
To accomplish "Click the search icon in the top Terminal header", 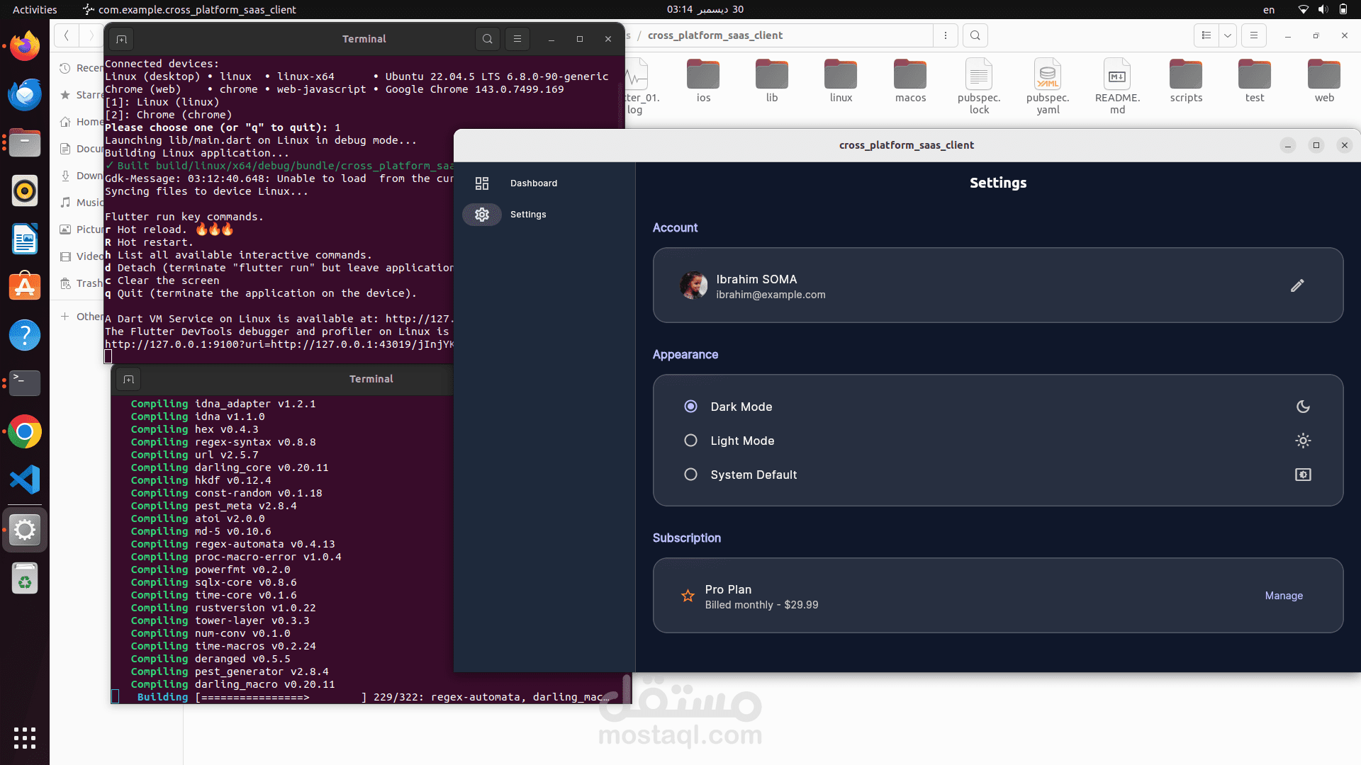I will click(488, 39).
